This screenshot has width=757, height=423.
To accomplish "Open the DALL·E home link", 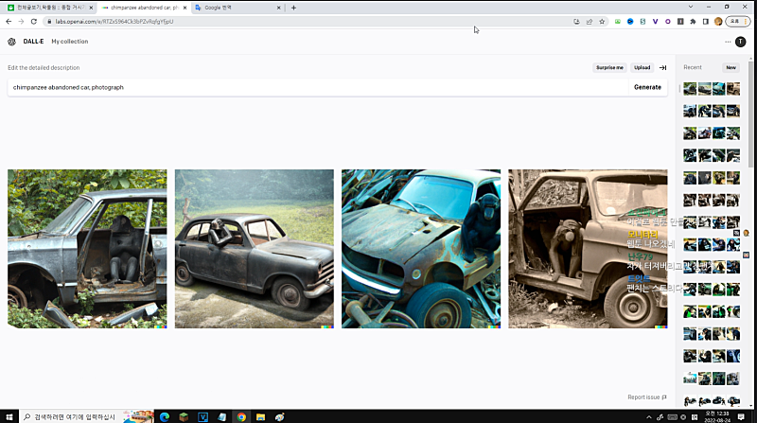I will click(x=33, y=42).
